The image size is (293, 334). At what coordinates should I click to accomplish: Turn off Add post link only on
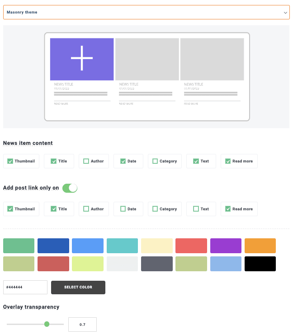click(x=70, y=188)
